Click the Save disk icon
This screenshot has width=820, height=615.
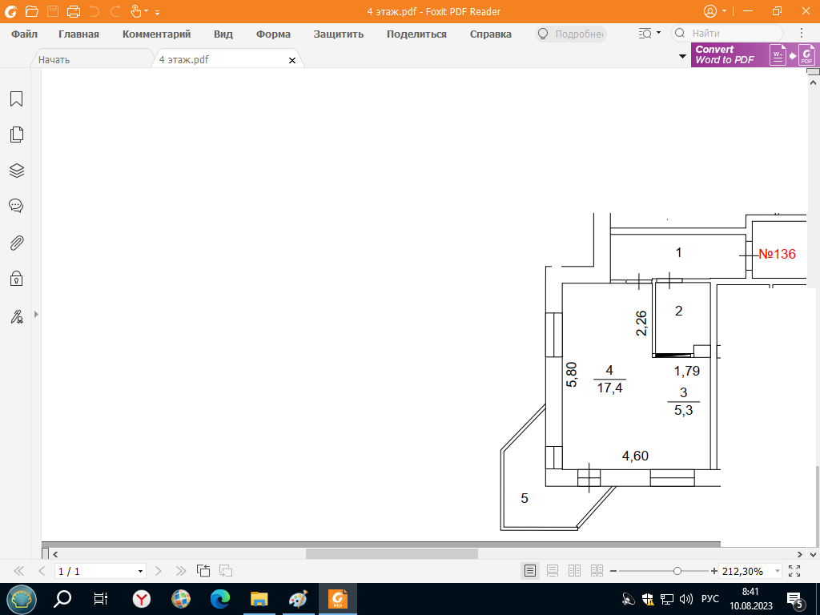53,11
